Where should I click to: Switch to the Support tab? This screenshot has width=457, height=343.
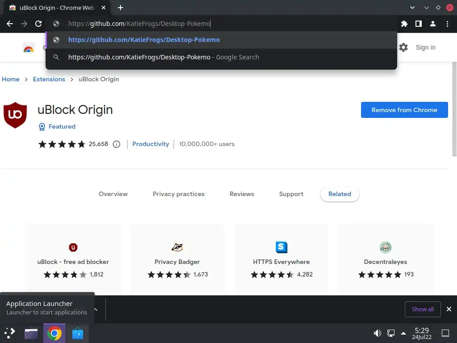pyautogui.click(x=291, y=194)
